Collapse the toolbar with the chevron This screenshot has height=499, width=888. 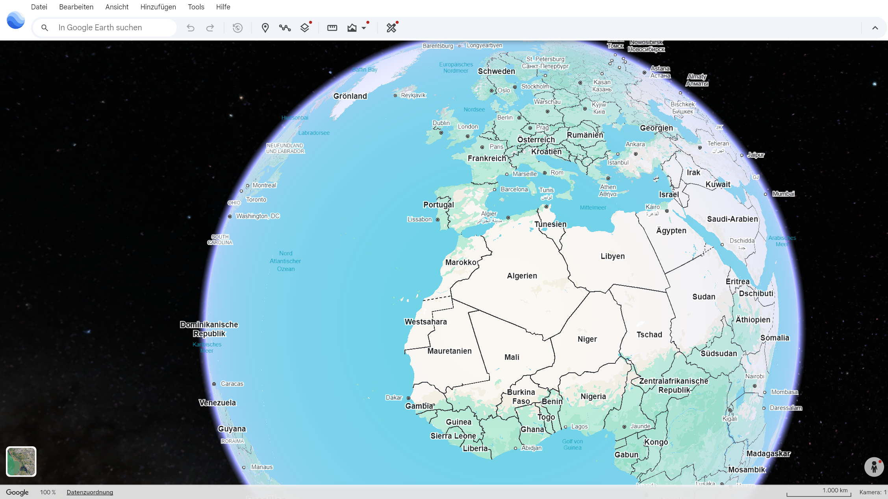875,28
